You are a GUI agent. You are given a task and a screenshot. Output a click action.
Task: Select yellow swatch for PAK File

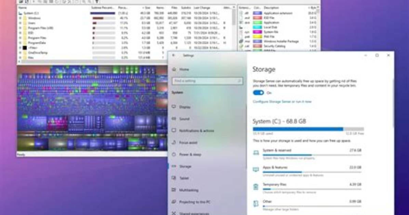(258, 37)
